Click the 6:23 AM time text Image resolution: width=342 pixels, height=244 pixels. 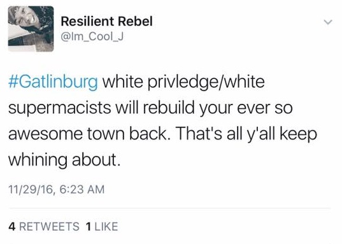pos(82,189)
